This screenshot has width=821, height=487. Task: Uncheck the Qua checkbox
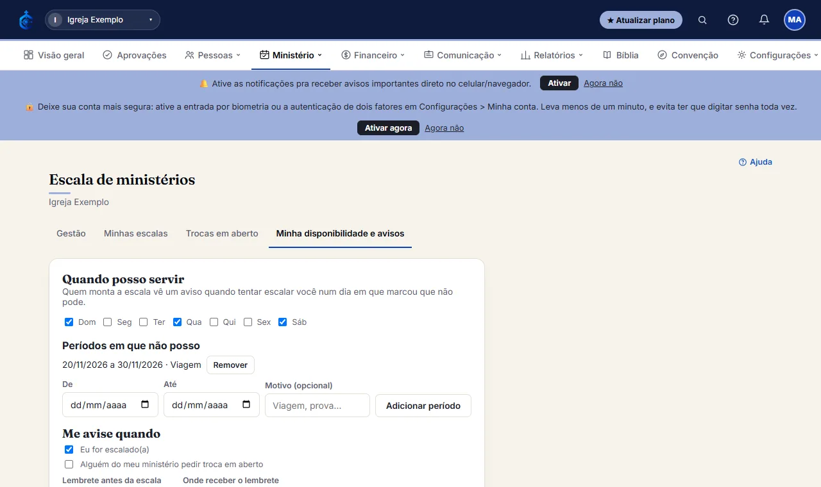178,322
